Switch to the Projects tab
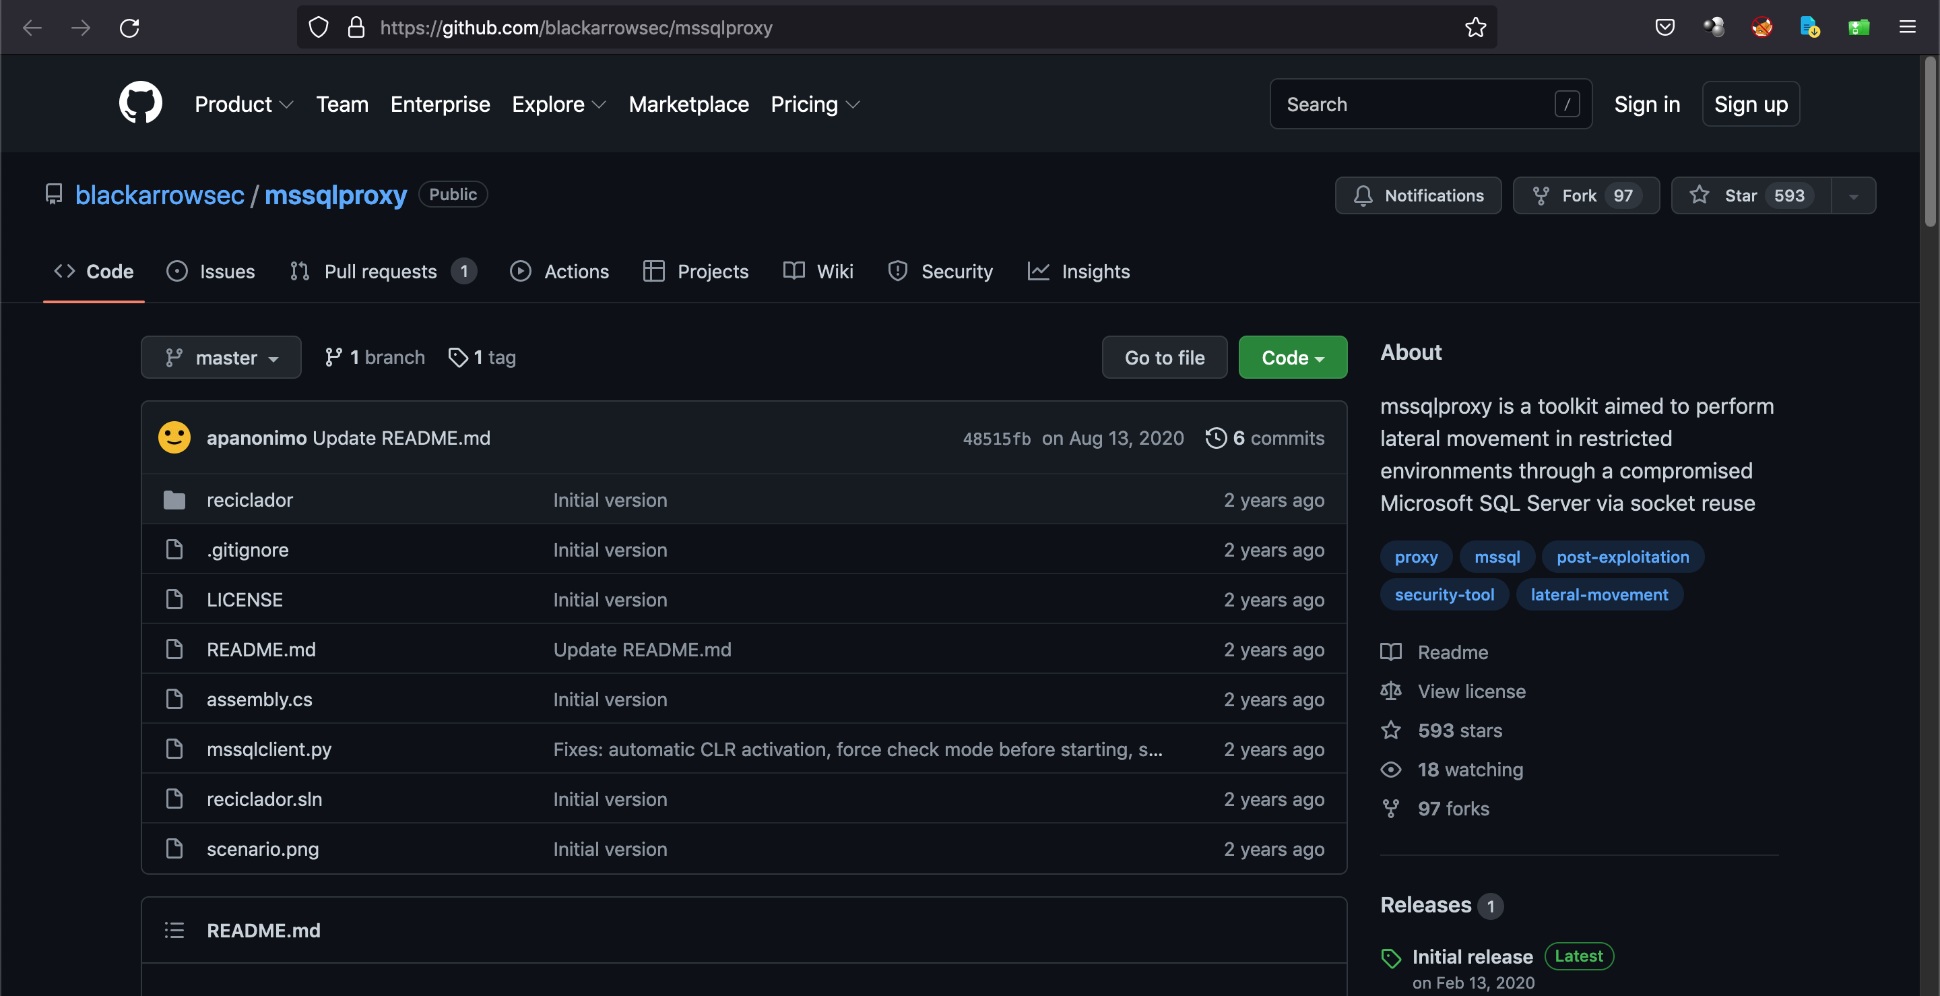 [696, 271]
